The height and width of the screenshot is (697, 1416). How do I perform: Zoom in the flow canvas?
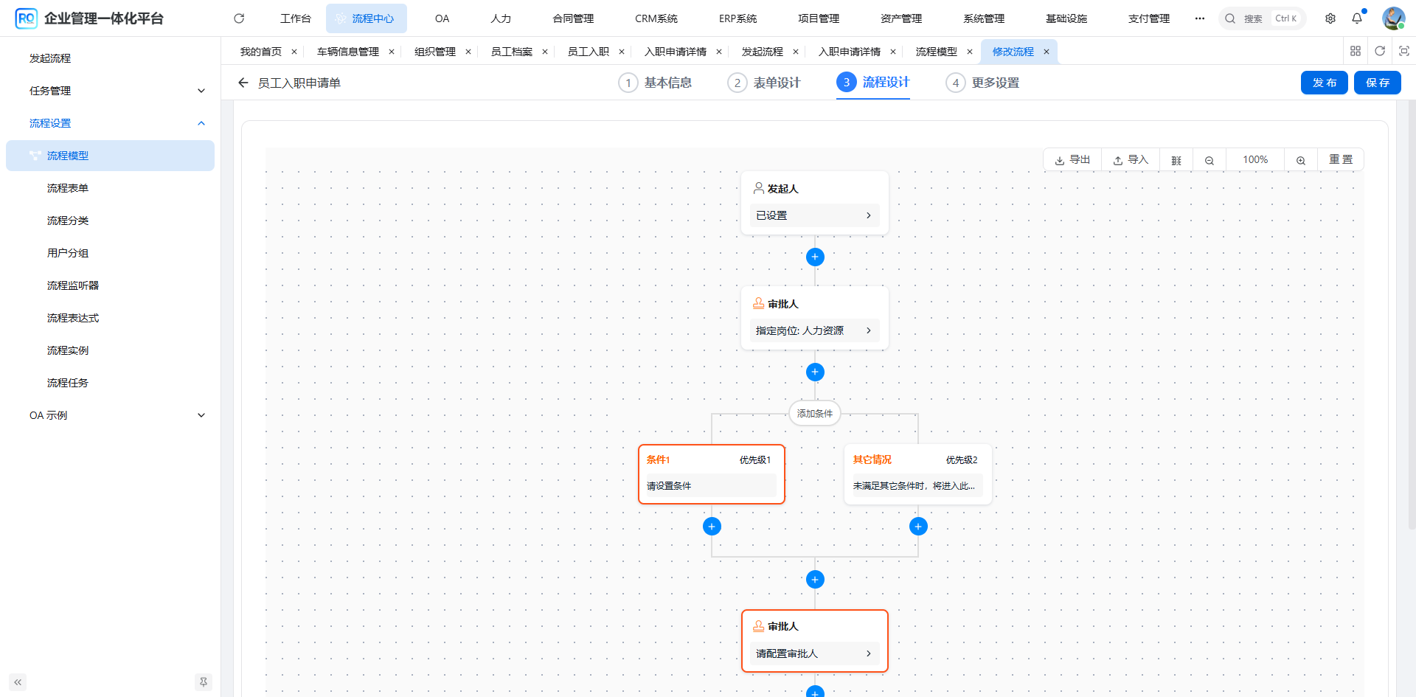[1301, 160]
